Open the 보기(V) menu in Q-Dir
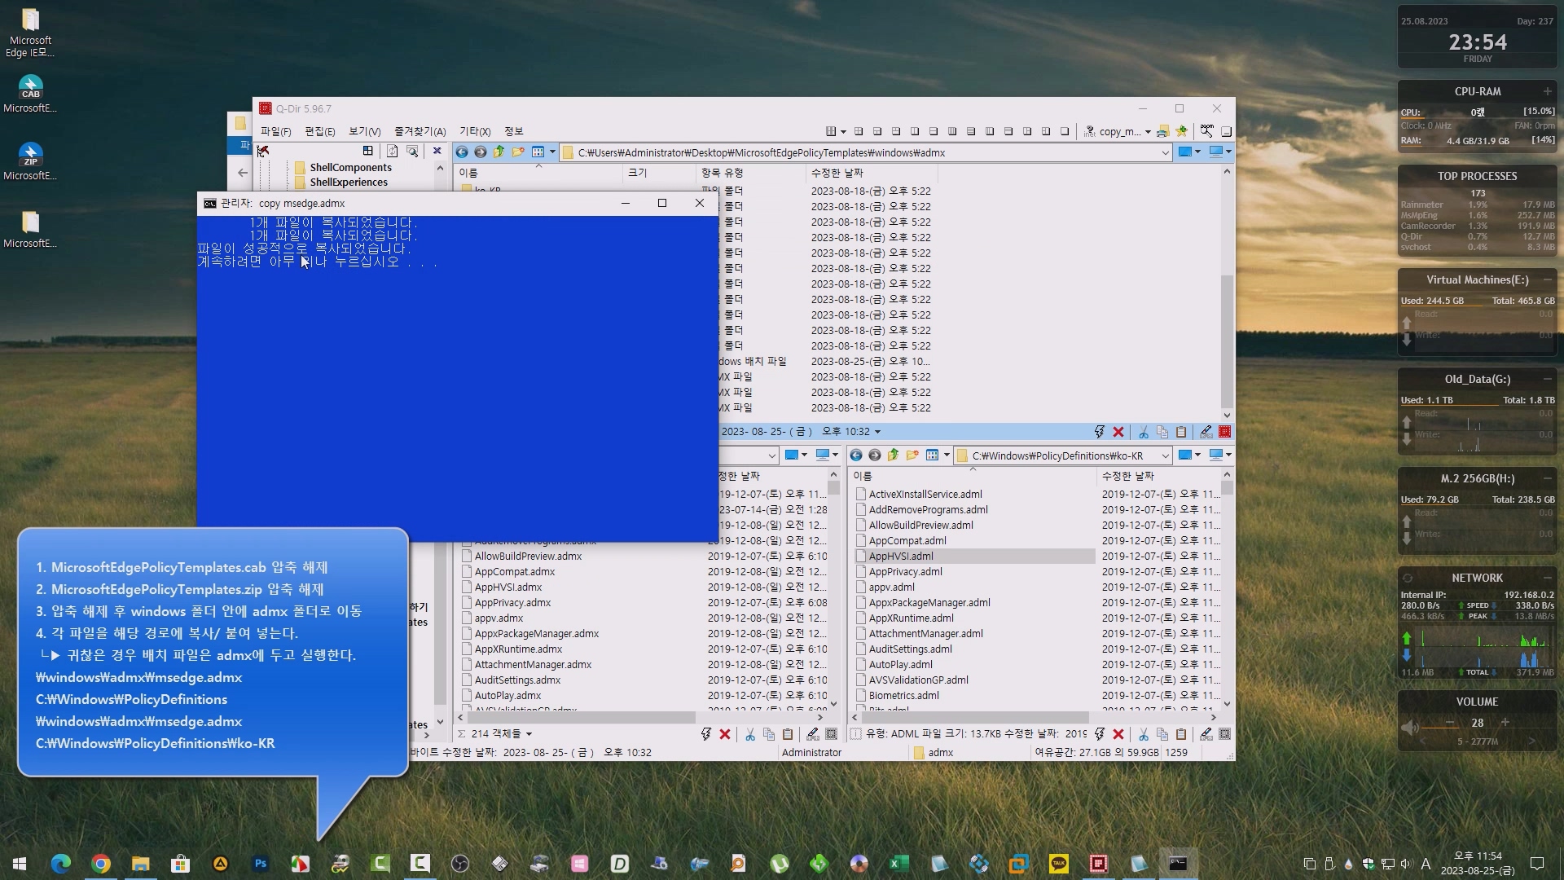The height and width of the screenshot is (880, 1564). coord(364,131)
